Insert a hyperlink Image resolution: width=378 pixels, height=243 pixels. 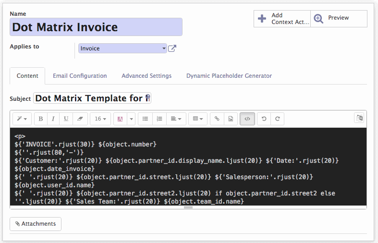click(217, 119)
